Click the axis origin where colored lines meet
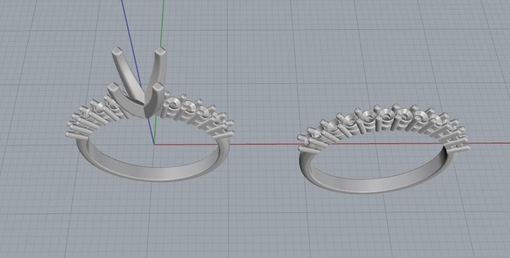The height and width of the screenshot is (258, 510). [x=154, y=144]
